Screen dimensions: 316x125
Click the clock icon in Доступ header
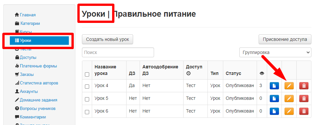(188, 74)
